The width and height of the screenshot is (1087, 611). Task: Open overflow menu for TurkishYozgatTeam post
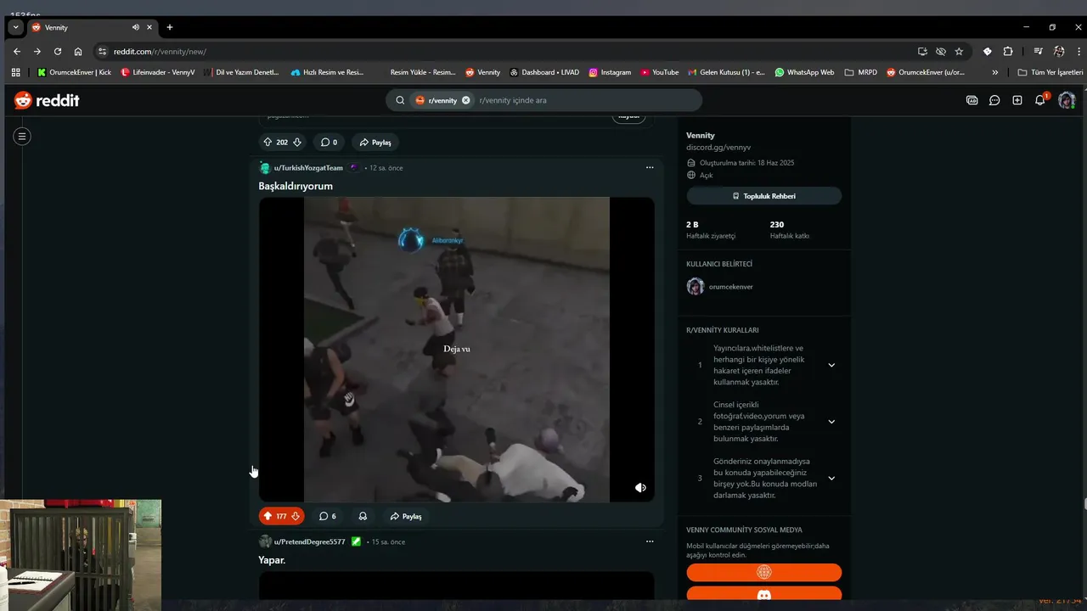click(x=650, y=167)
